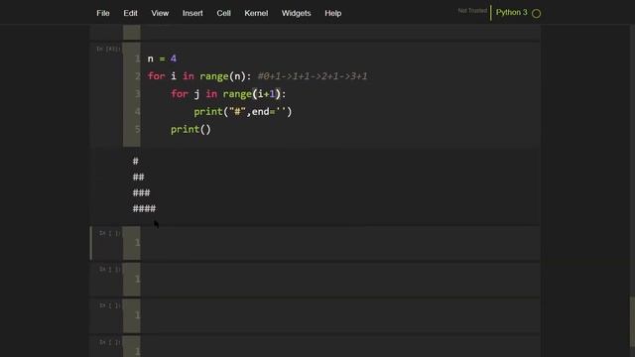The height and width of the screenshot is (357, 635).
Task: Click the comment '#0+1->1+1->2+1->3+1'
Action: 313,76
